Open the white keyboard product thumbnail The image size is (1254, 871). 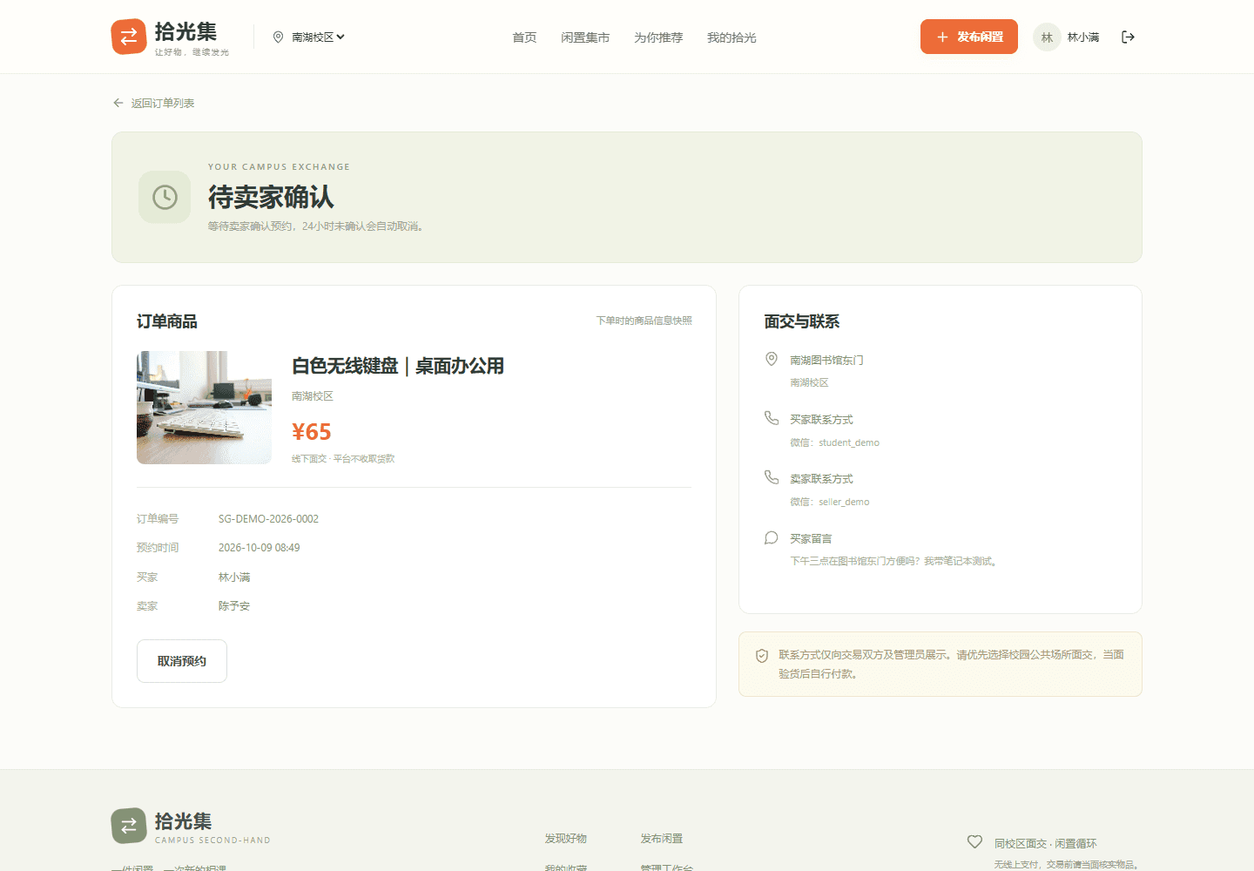[x=204, y=408]
